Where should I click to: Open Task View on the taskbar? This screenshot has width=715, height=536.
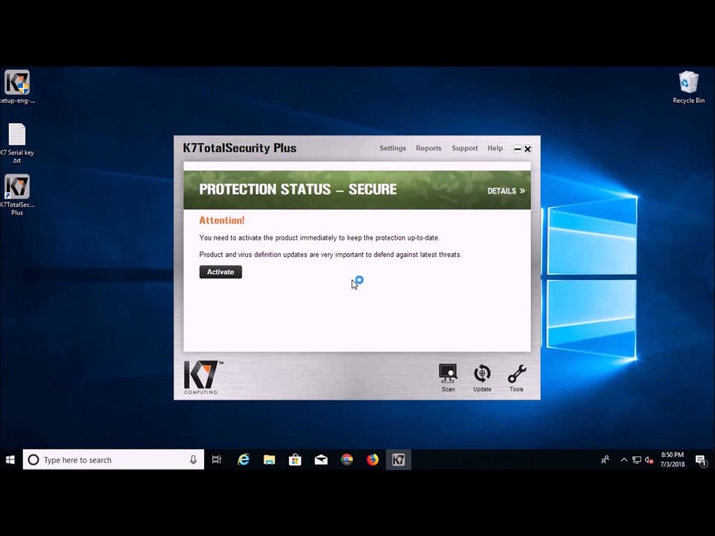(x=217, y=460)
